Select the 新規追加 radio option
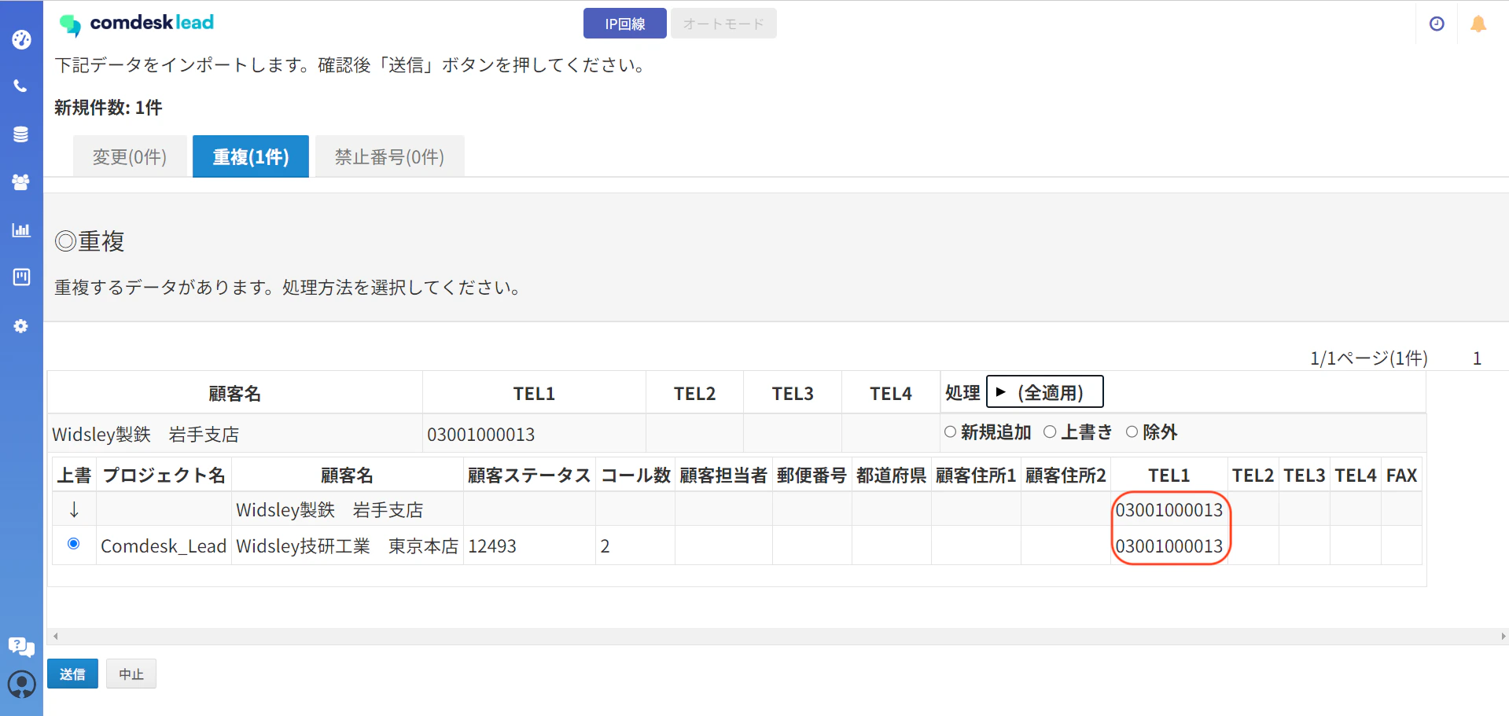The image size is (1509, 716). [950, 431]
